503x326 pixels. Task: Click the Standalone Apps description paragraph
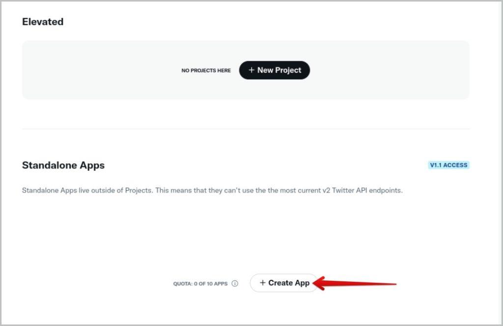click(x=212, y=190)
